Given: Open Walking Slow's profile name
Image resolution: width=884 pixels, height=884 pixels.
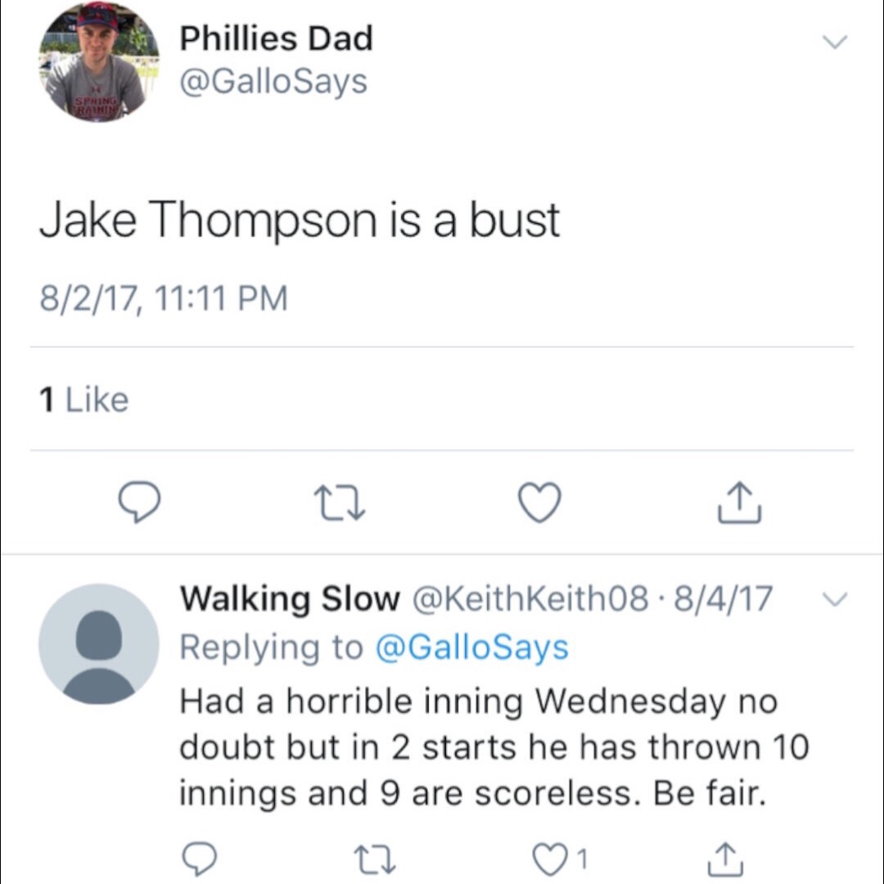Looking at the screenshot, I should 288,599.
